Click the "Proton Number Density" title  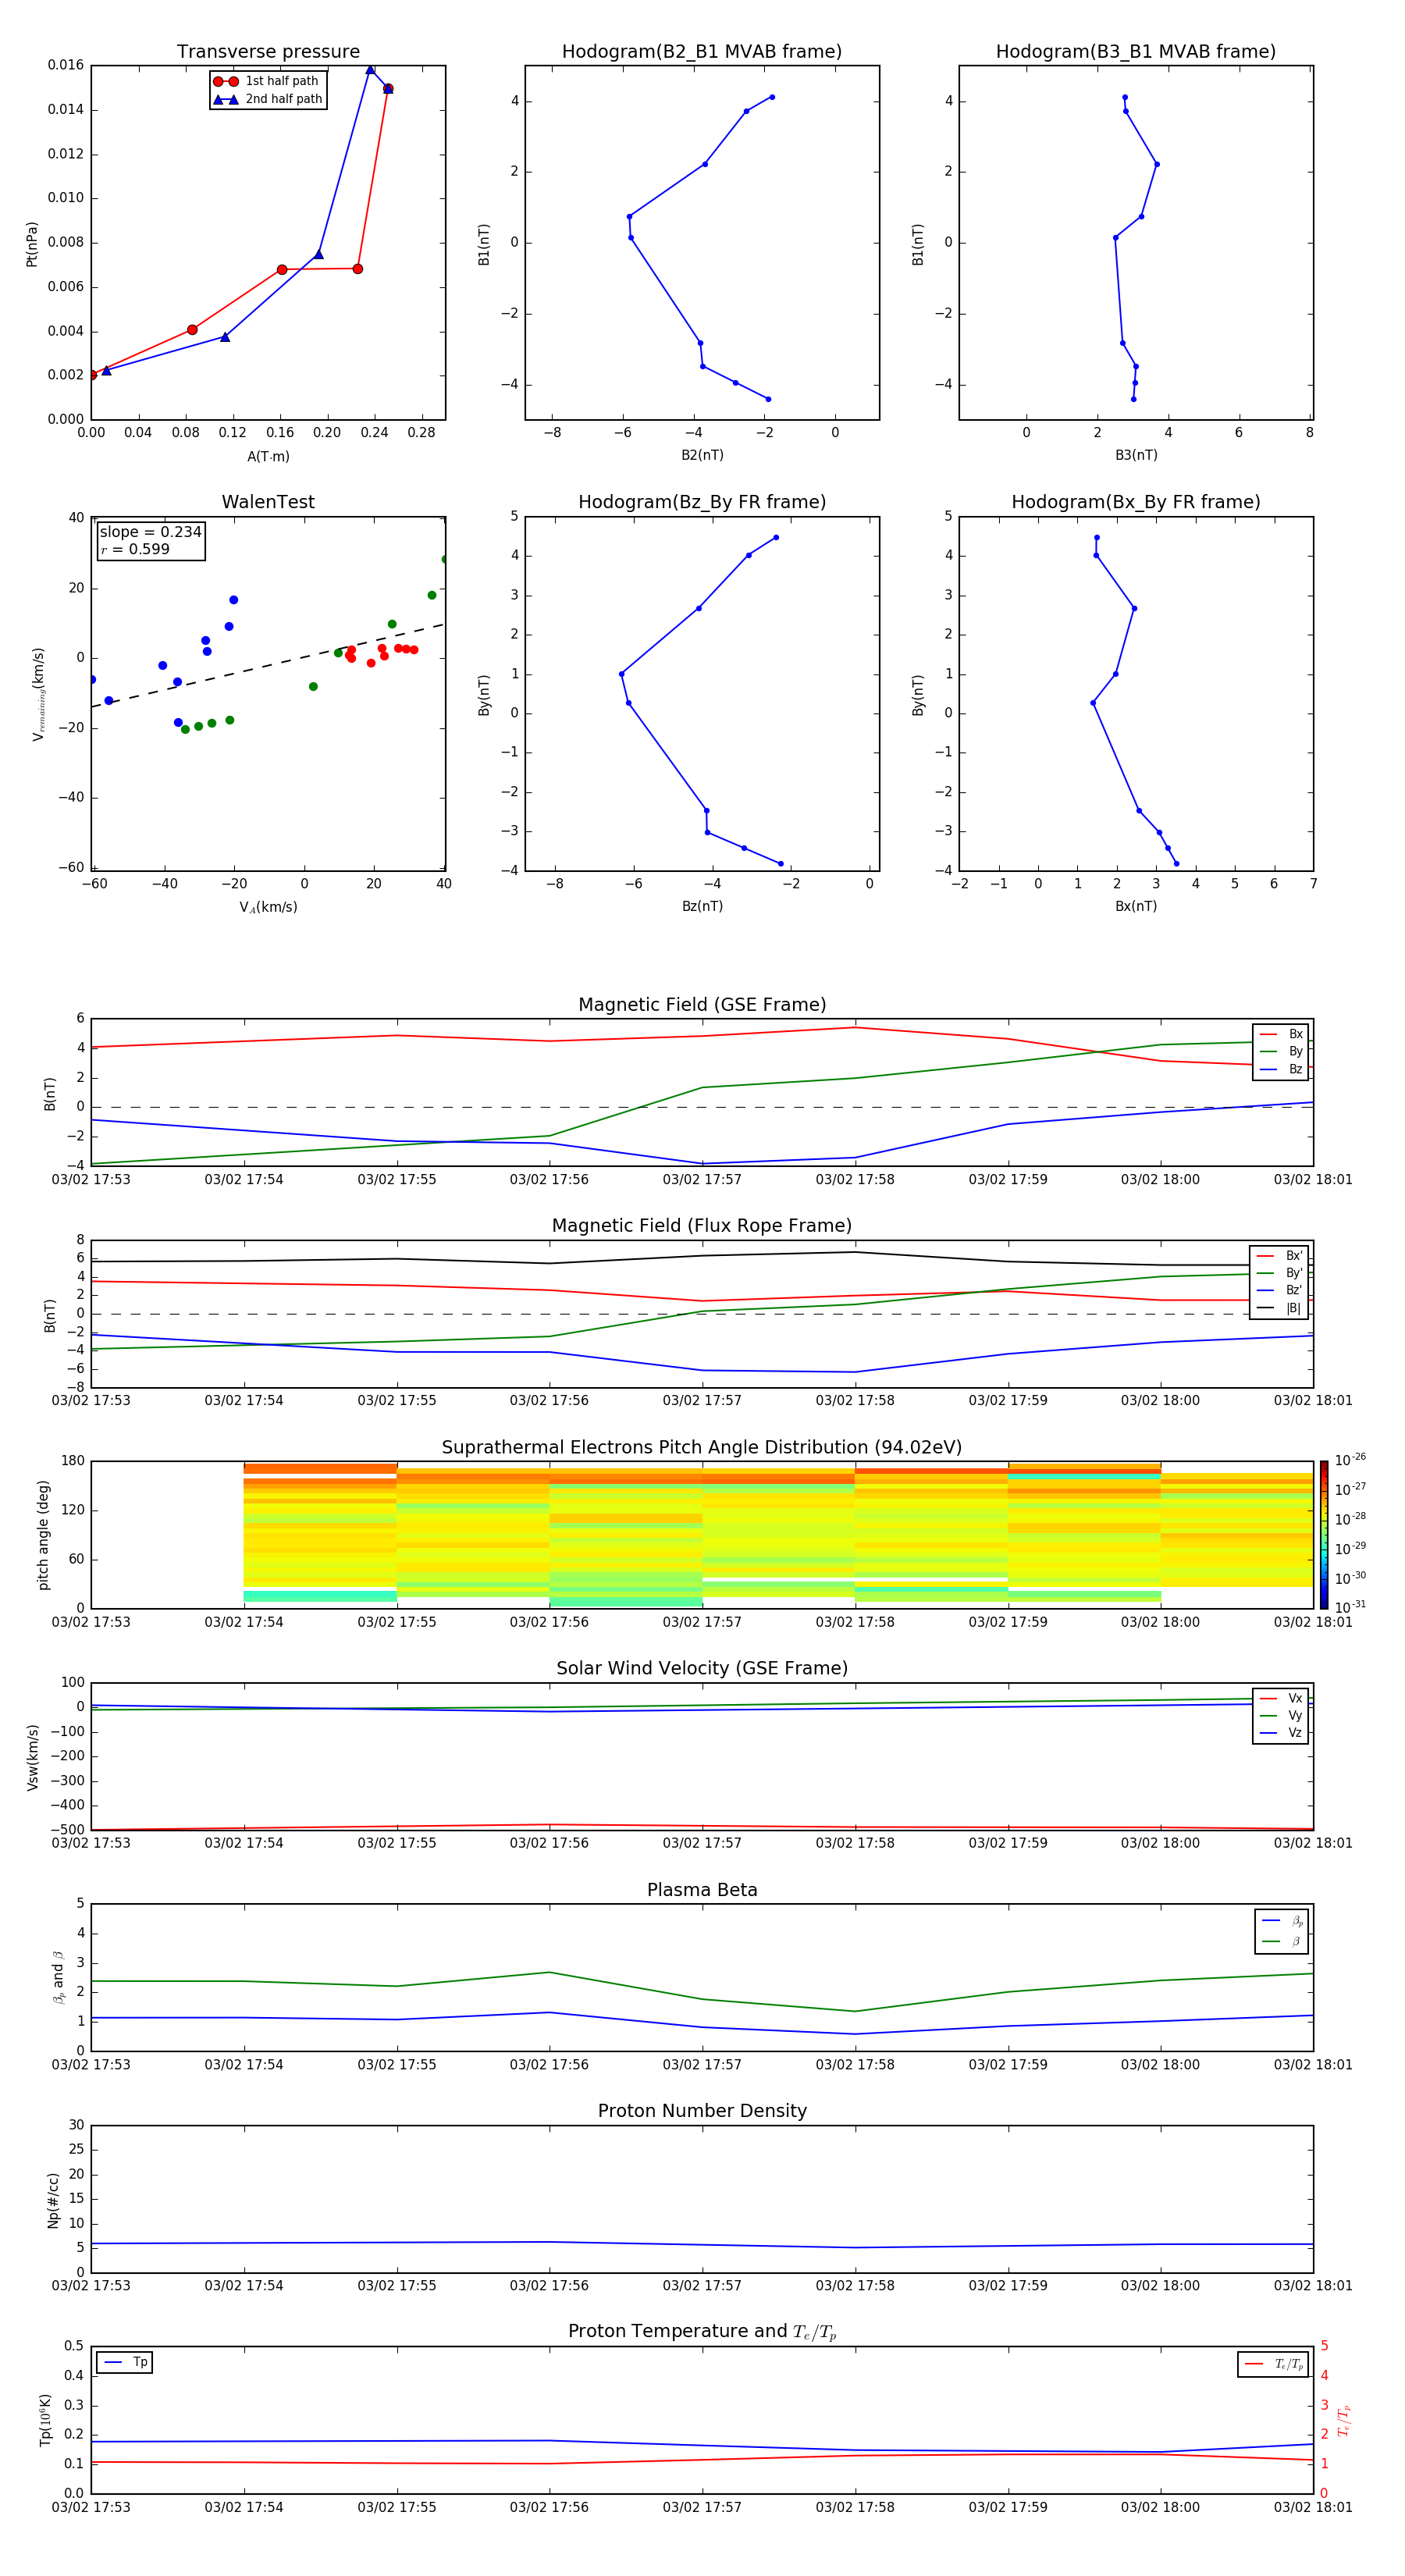[x=702, y=2111]
